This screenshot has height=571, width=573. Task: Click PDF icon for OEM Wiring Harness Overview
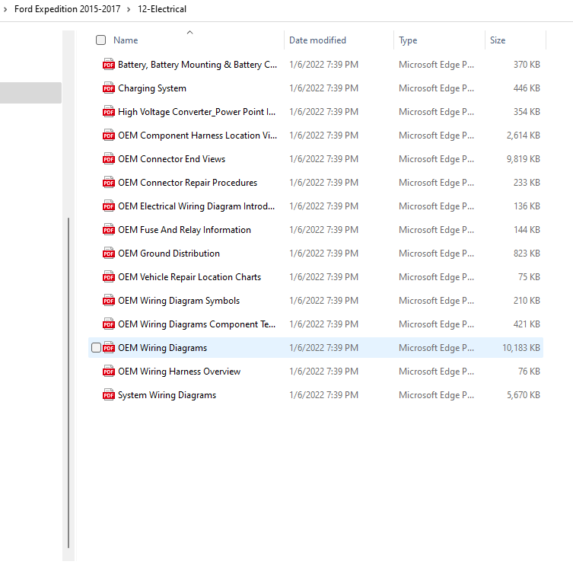[108, 372]
